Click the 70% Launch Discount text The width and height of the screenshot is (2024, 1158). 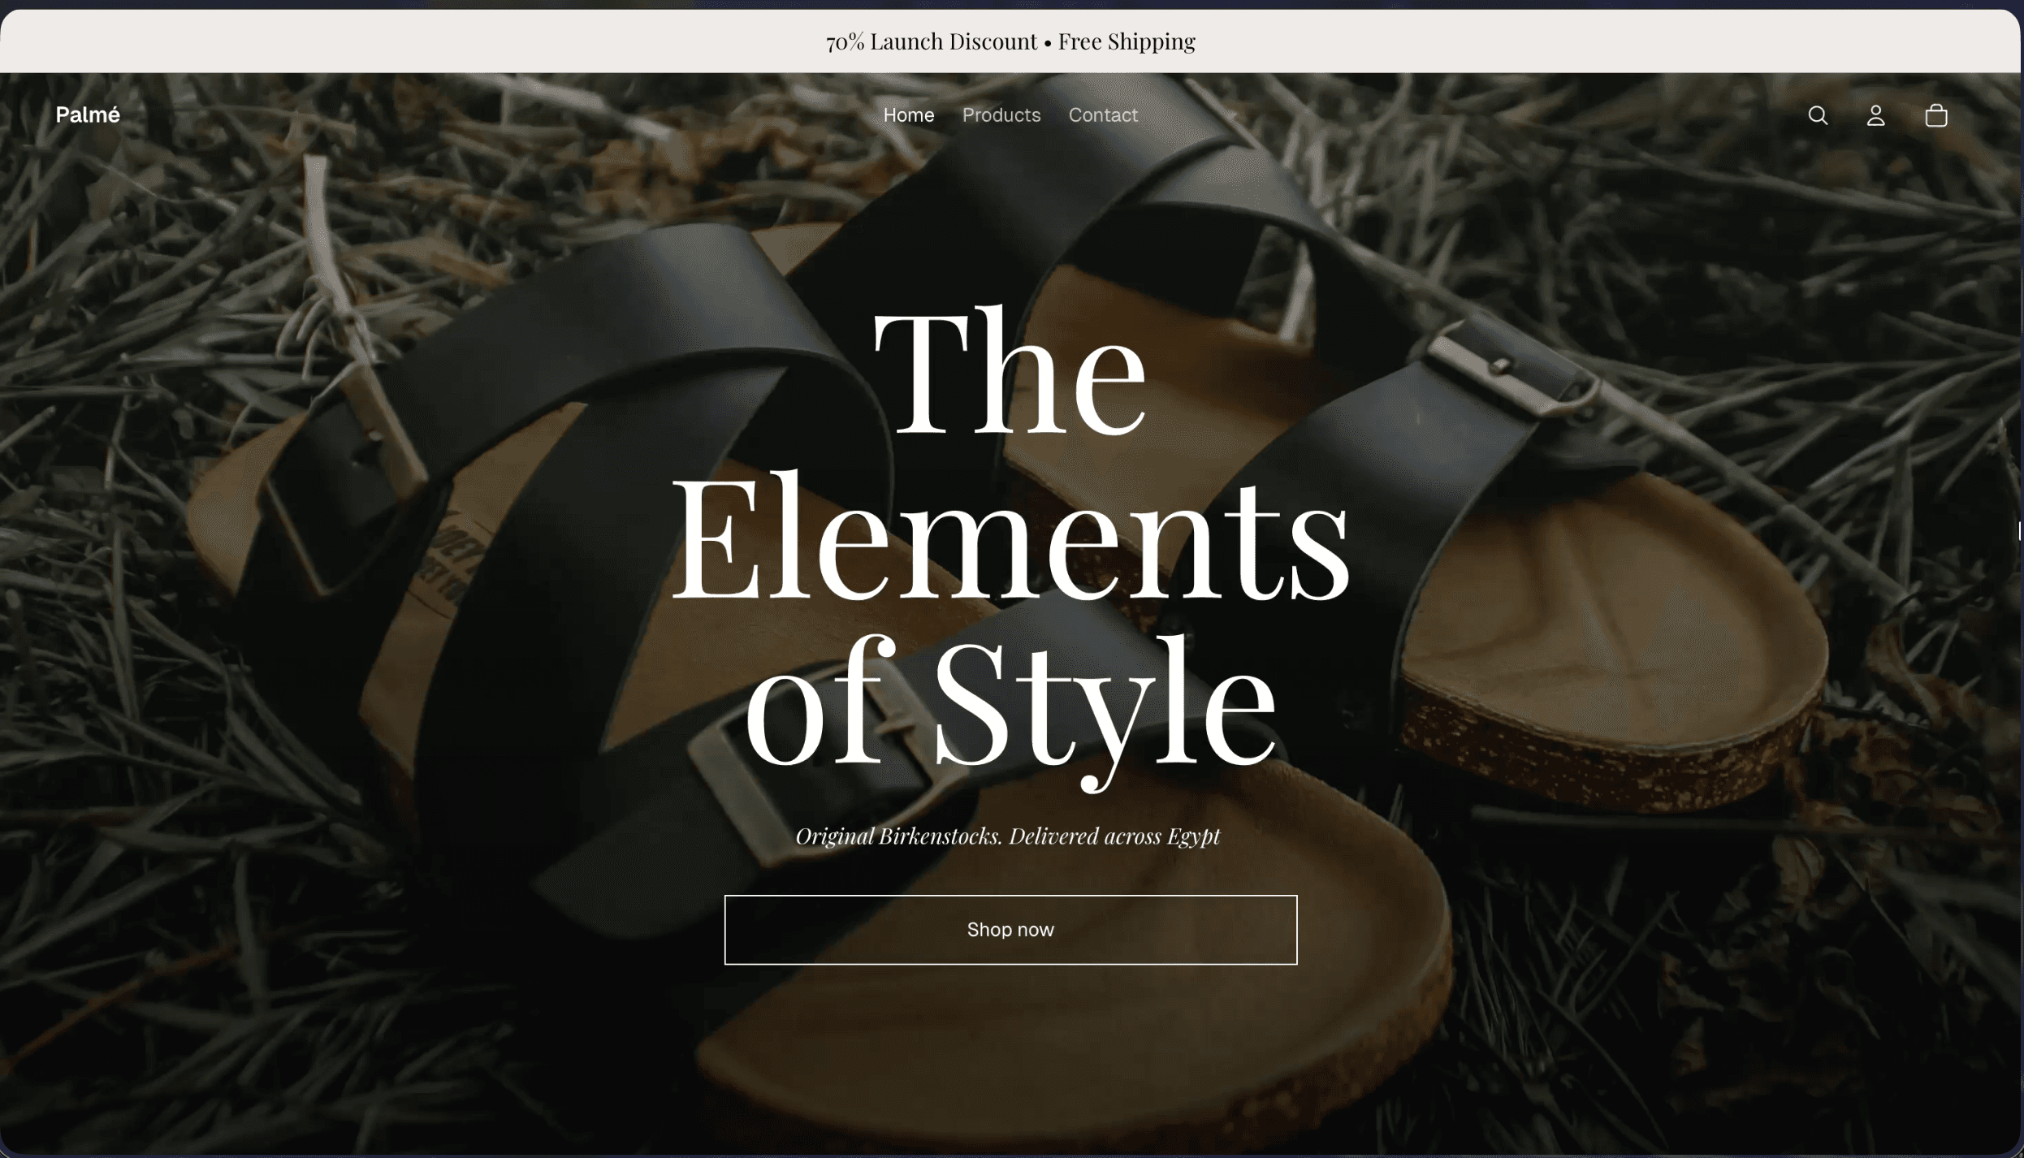(931, 41)
